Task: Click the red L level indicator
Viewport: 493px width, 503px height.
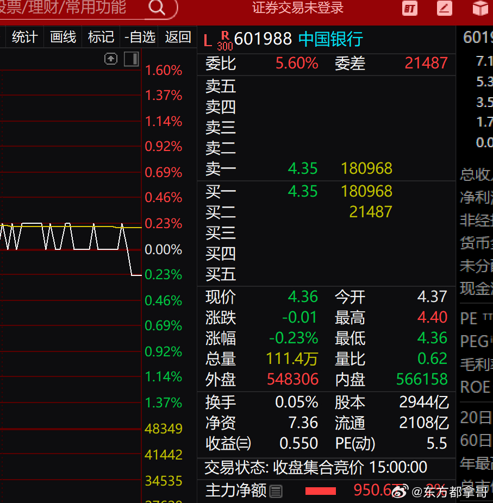Action: (208, 40)
